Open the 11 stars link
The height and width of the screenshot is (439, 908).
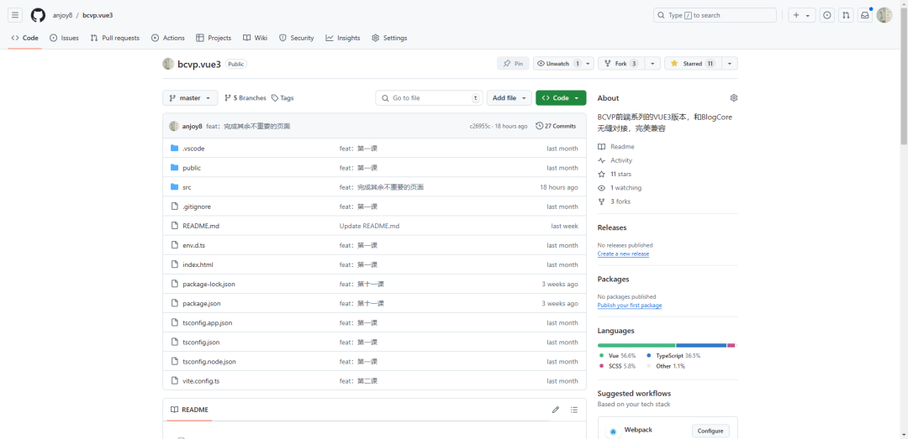point(615,174)
